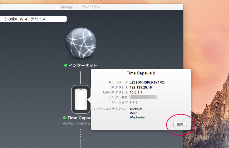Click wireless client android
The image size is (229, 148).
(136, 109)
